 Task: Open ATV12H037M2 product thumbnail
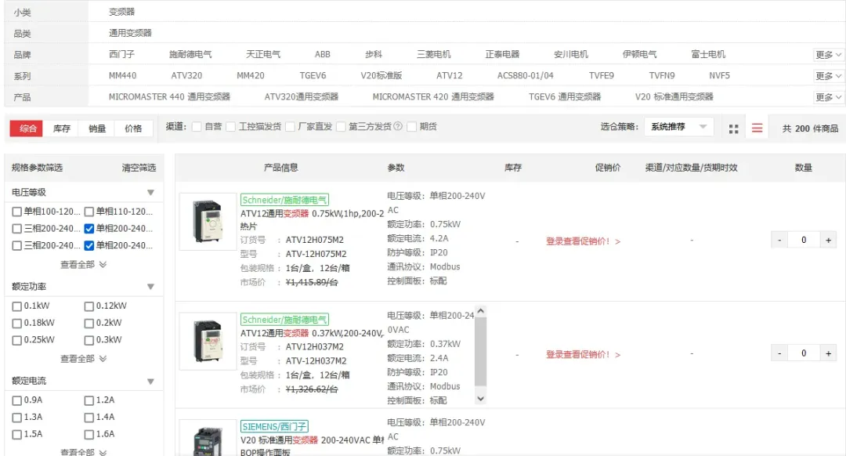tap(208, 341)
